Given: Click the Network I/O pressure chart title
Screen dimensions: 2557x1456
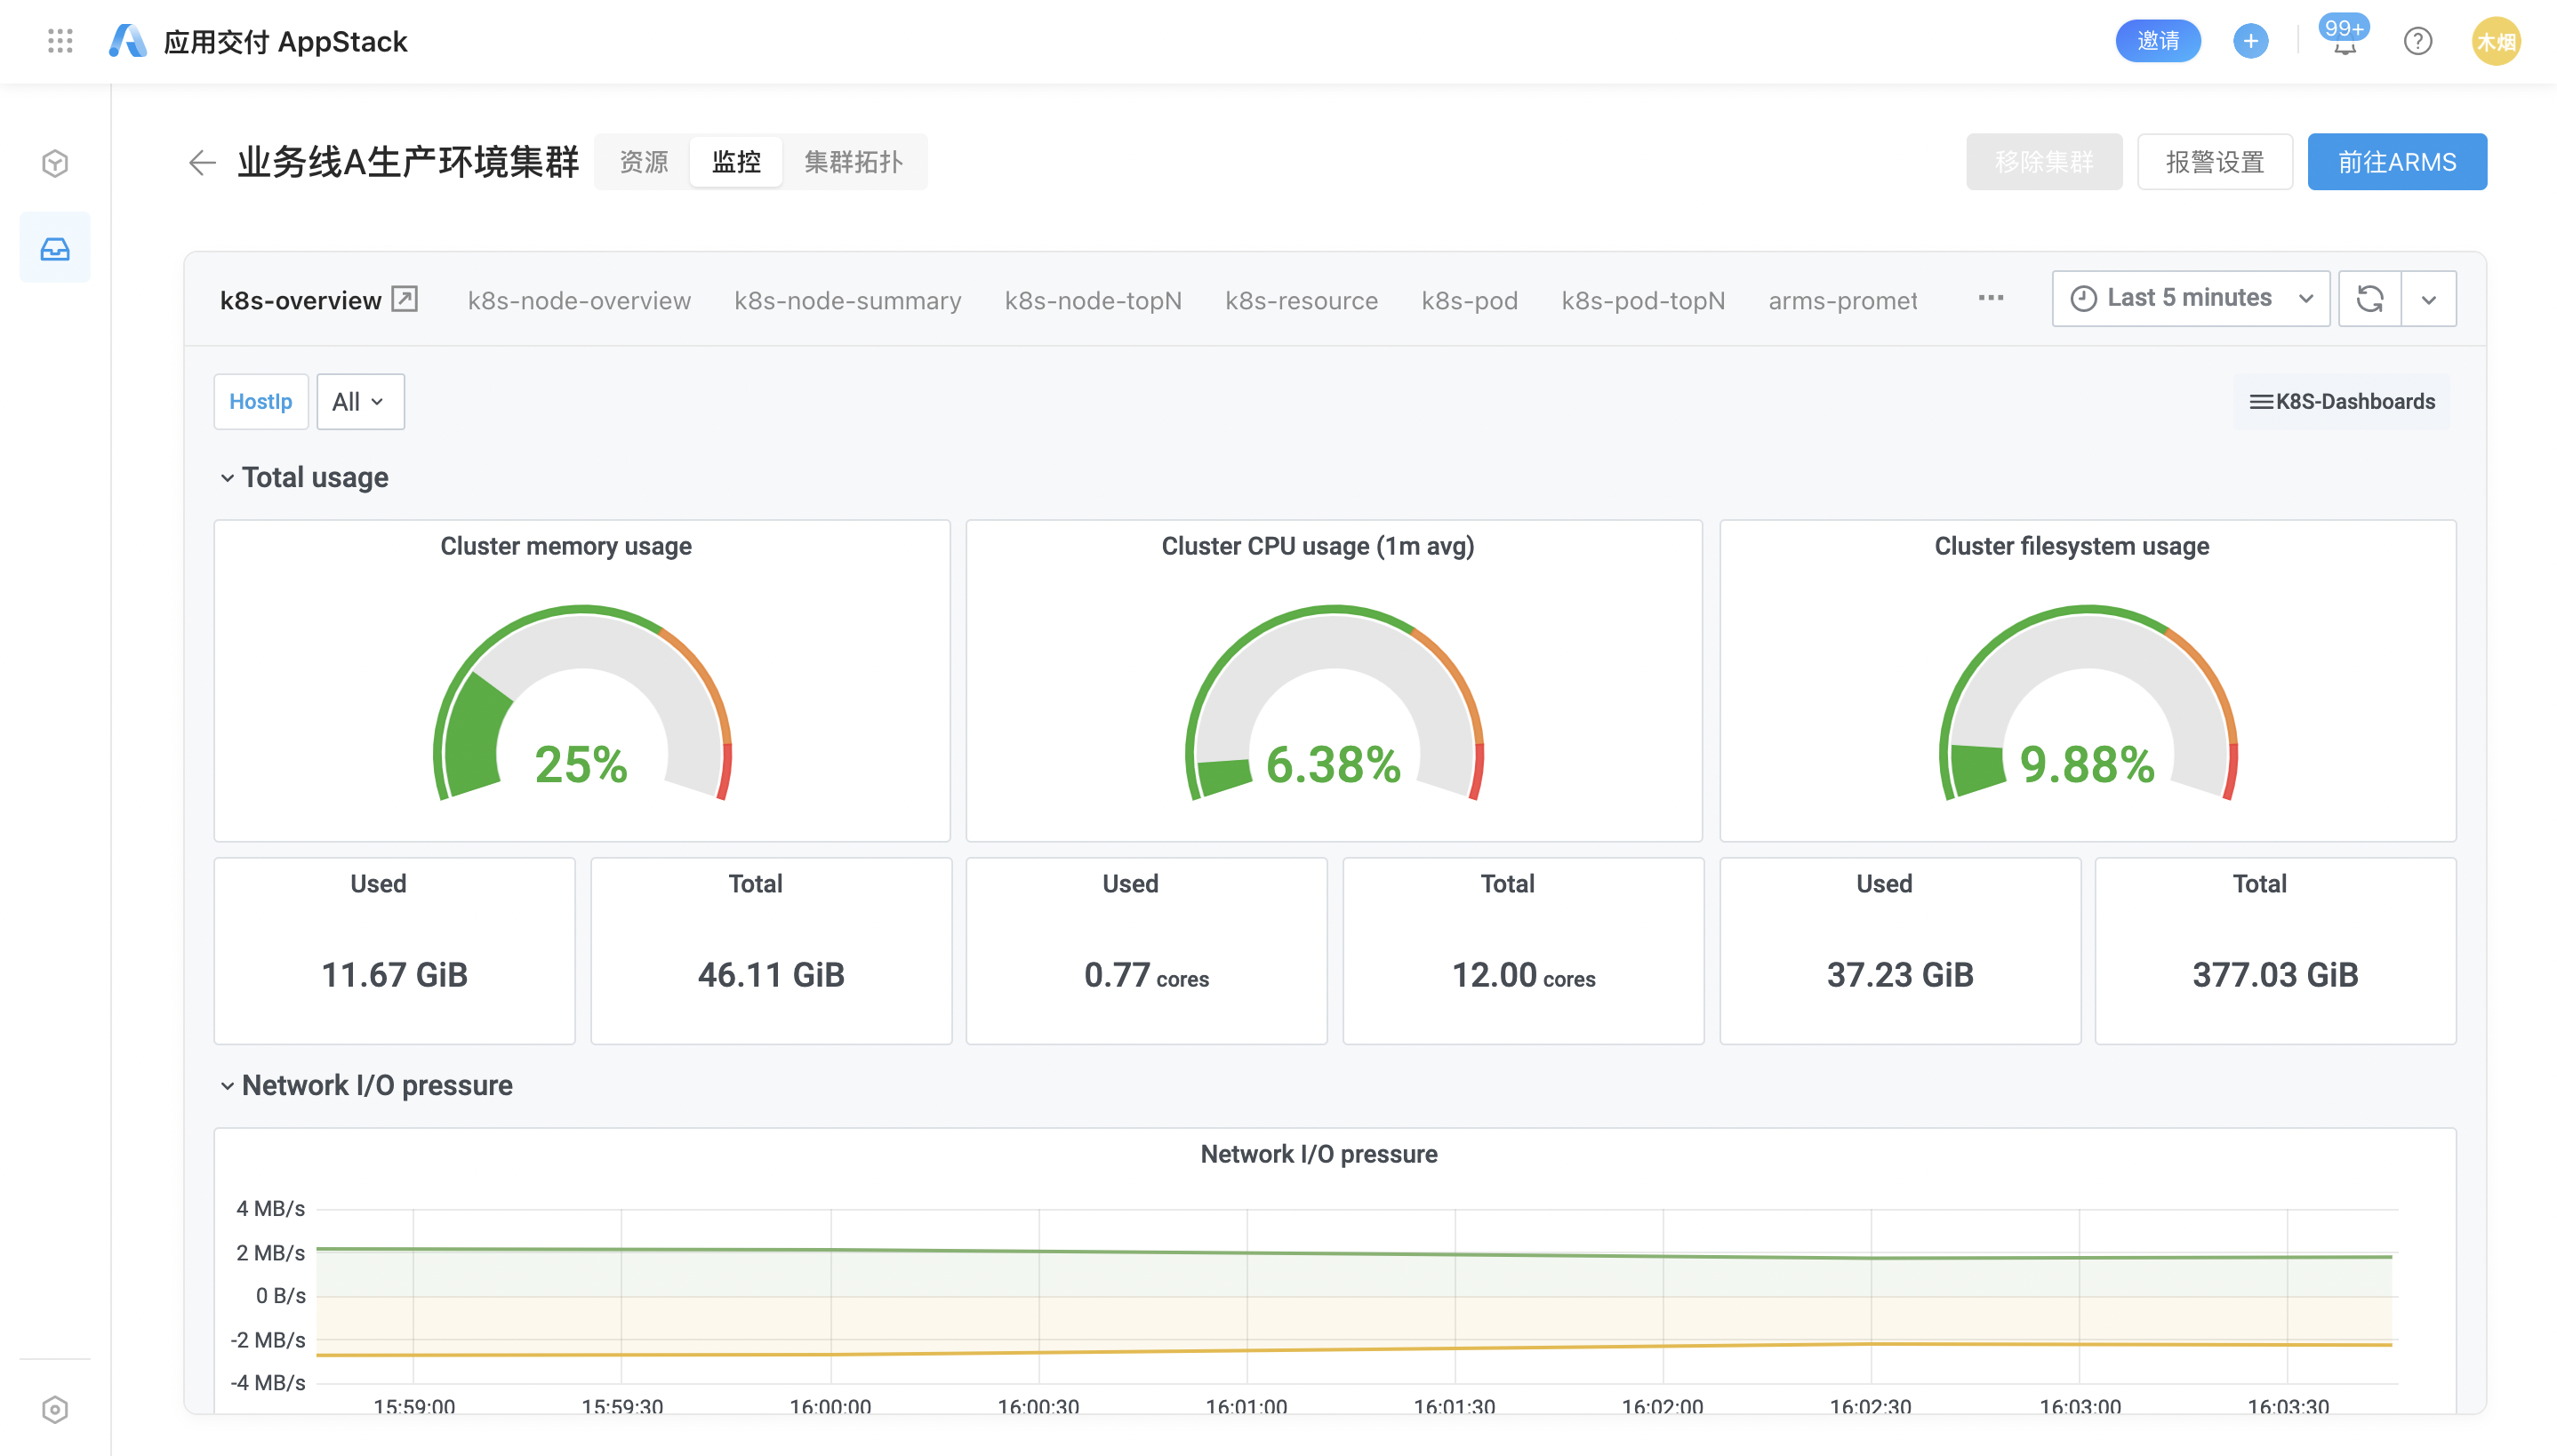Looking at the screenshot, I should 1318,1154.
